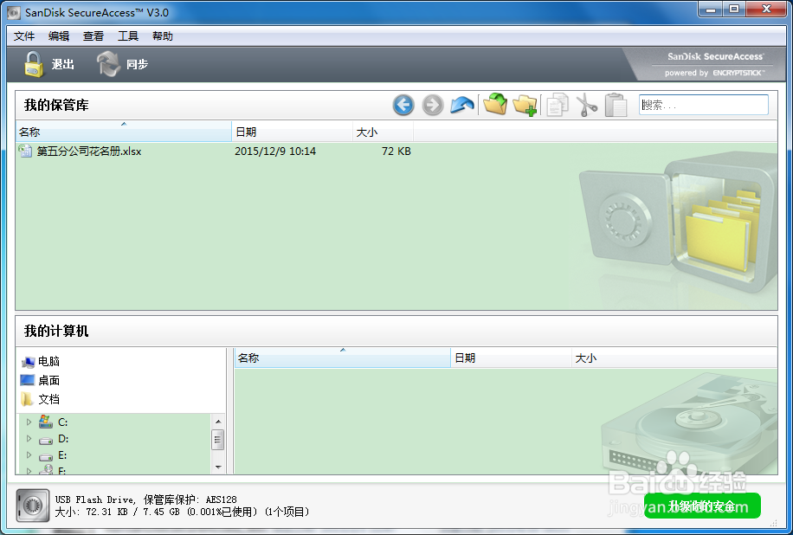Click the E: drive icon
Image resolution: width=793 pixels, height=535 pixels.
click(x=46, y=456)
